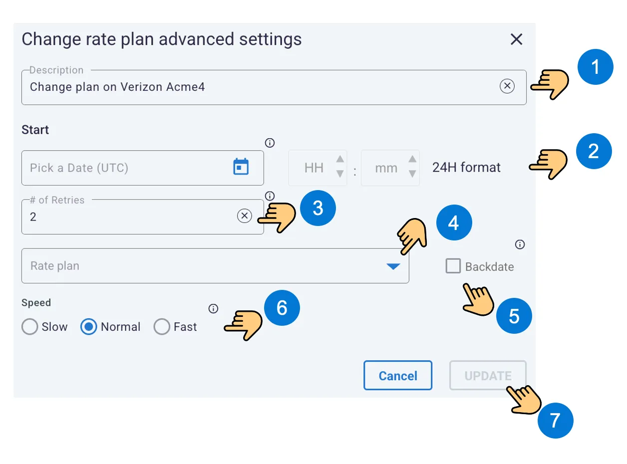Decrease the mm minutes stepper

coord(412,174)
